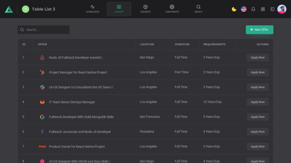The width and height of the screenshot is (291, 163).
Task: Apply Now for IT Team Senior DevOps Manager
Action: 257,102
